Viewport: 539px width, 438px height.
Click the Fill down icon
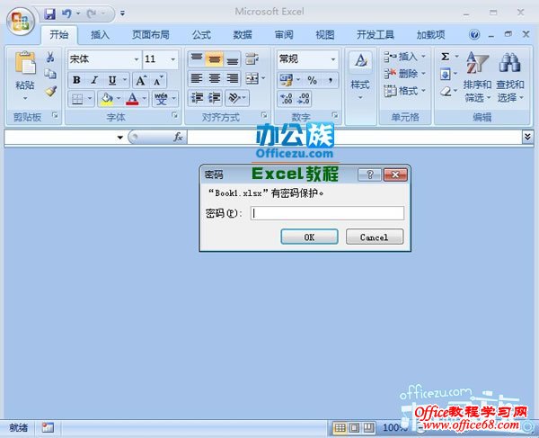pyautogui.click(x=446, y=74)
